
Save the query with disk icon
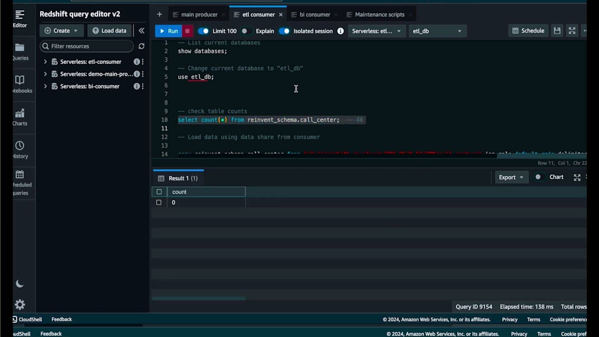557,31
